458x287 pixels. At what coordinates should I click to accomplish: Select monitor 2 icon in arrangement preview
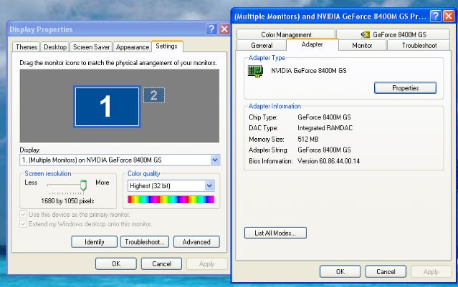pyautogui.click(x=154, y=95)
